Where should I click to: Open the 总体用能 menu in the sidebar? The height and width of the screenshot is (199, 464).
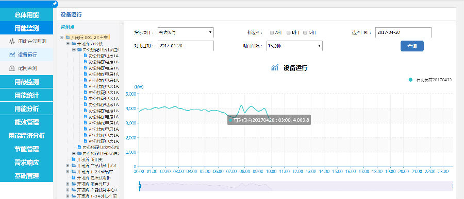27,15
